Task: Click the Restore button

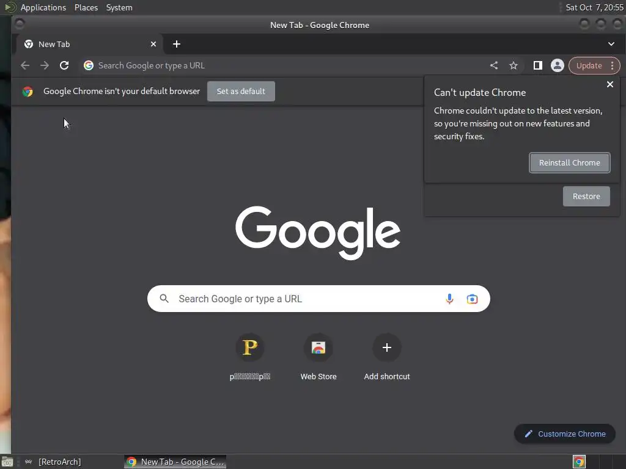Action: (586, 196)
